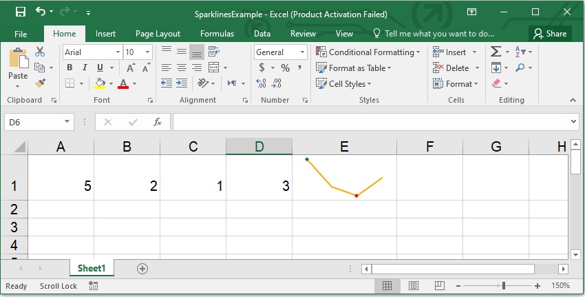Click the yellow Fill Color swatch
The height and width of the screenshot is (297, 585).
click(x=100, y=83)
